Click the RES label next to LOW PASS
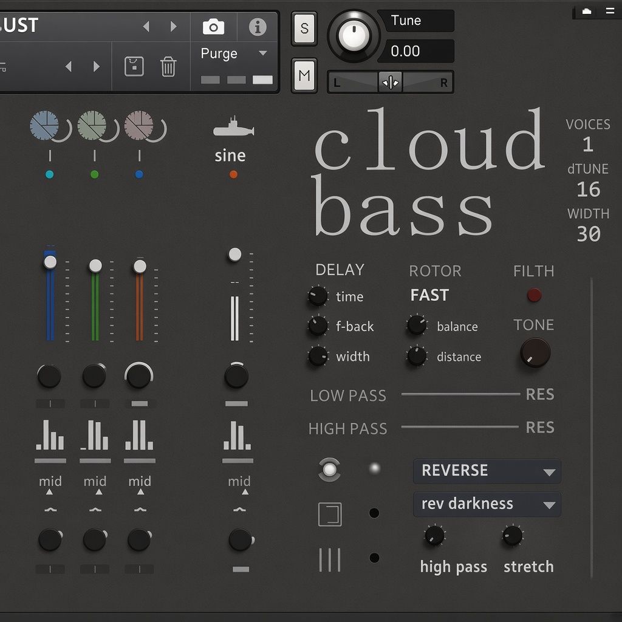This screenshot has width=622, height=622. coord(540,394)
